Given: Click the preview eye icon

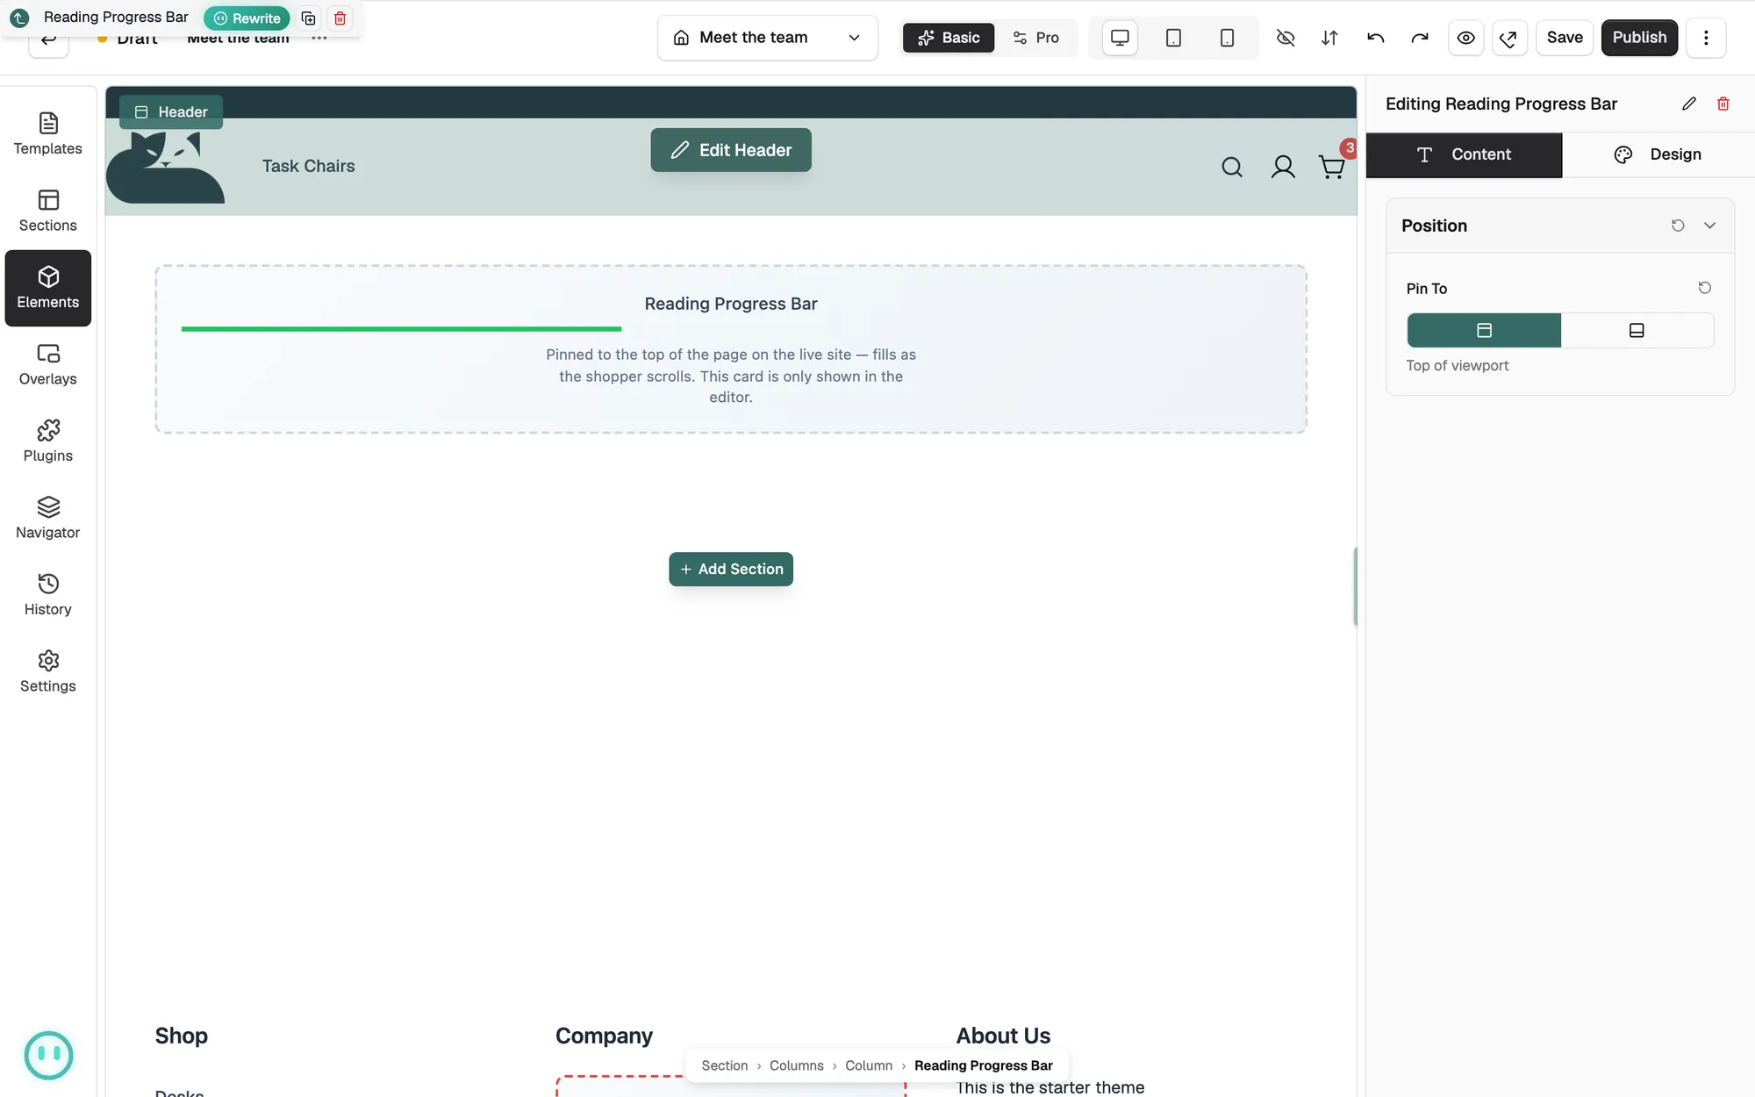Looking at the screenshot, I should pos(1465,38).
